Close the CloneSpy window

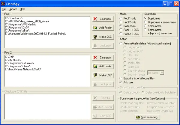(x=176, y=4)
